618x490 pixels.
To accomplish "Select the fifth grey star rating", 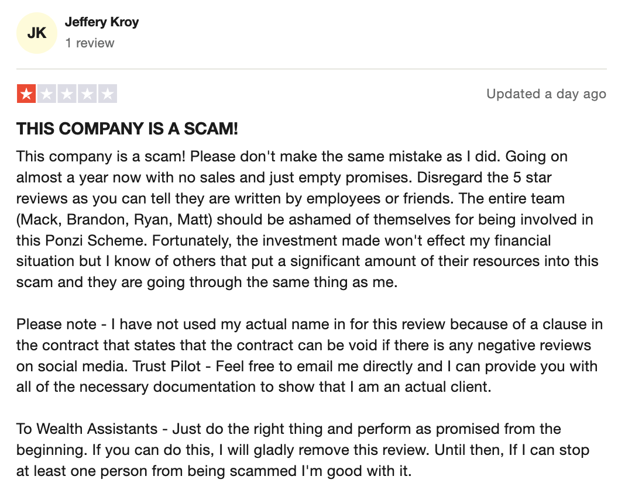I will pyautogui.click(x=108, y=94).
